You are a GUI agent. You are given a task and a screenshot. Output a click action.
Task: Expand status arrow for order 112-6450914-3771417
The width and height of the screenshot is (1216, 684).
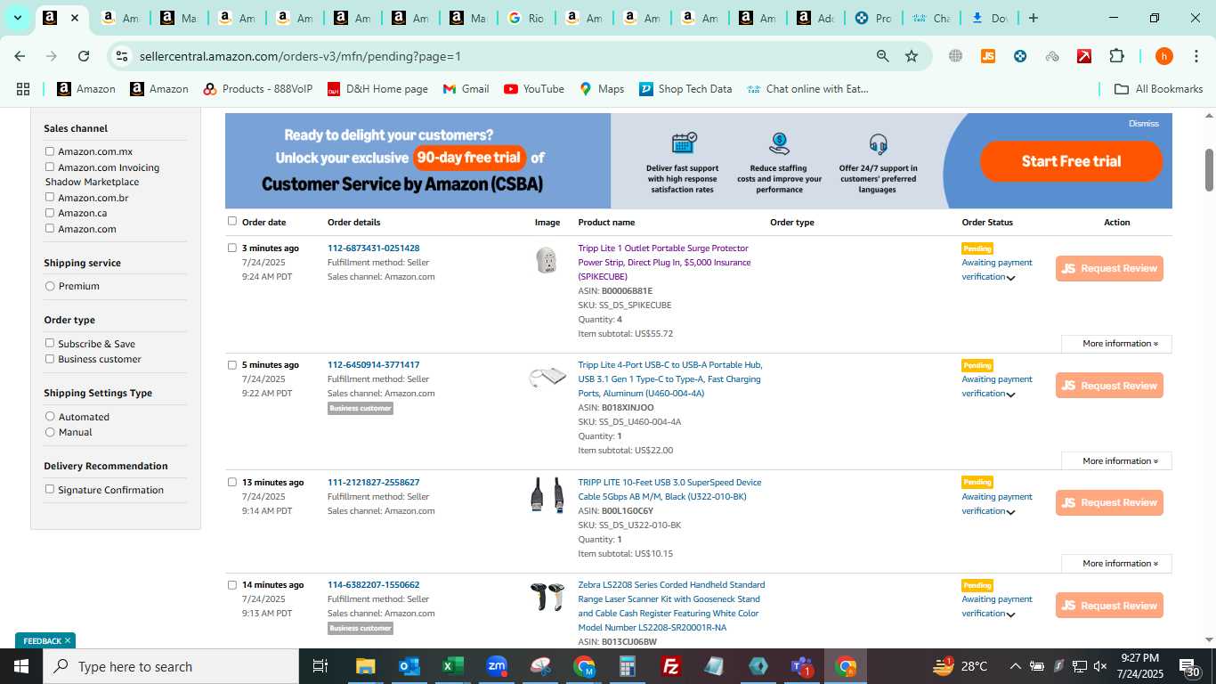pos(1011,395)
